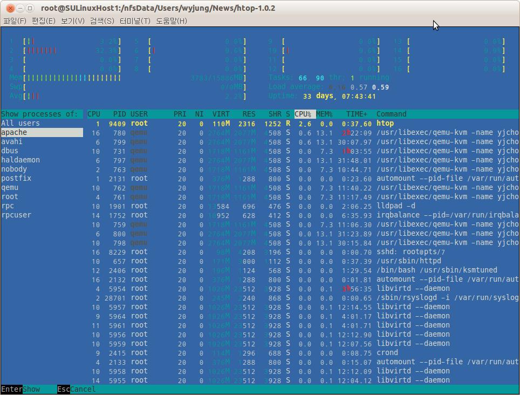
Task: Click the 'Load average' text
Action: [x=295, y=87]
